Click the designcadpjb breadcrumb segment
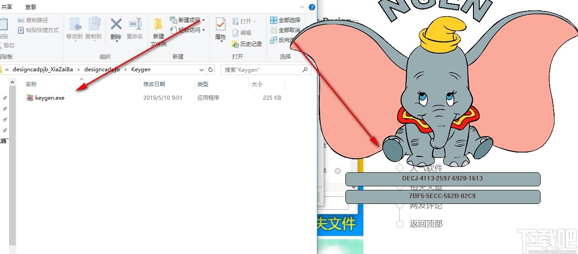This screenshot has width=578, height=254. tap(102, 69)
